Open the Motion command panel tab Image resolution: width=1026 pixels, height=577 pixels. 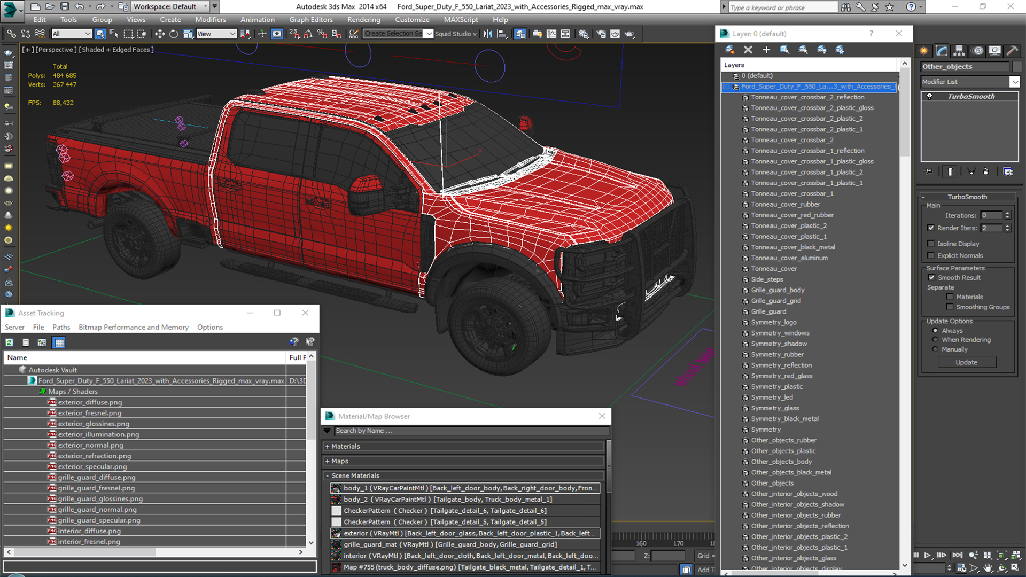(x=977, y=51)
